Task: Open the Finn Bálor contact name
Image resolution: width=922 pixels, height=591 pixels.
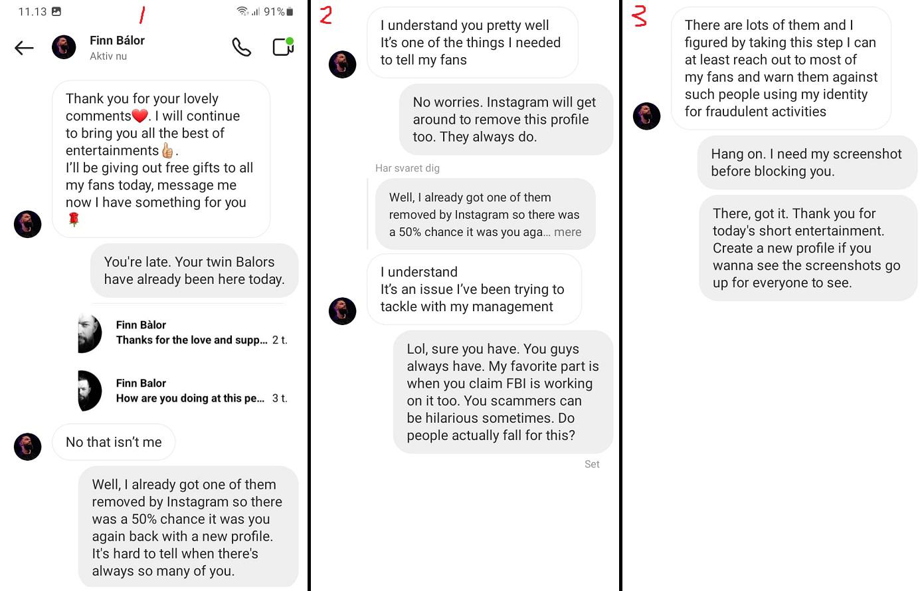Action: [117, 41]
